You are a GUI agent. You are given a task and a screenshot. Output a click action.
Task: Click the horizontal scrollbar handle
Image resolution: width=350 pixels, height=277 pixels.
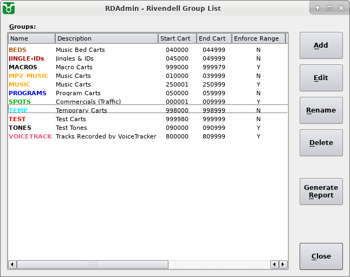93,265
